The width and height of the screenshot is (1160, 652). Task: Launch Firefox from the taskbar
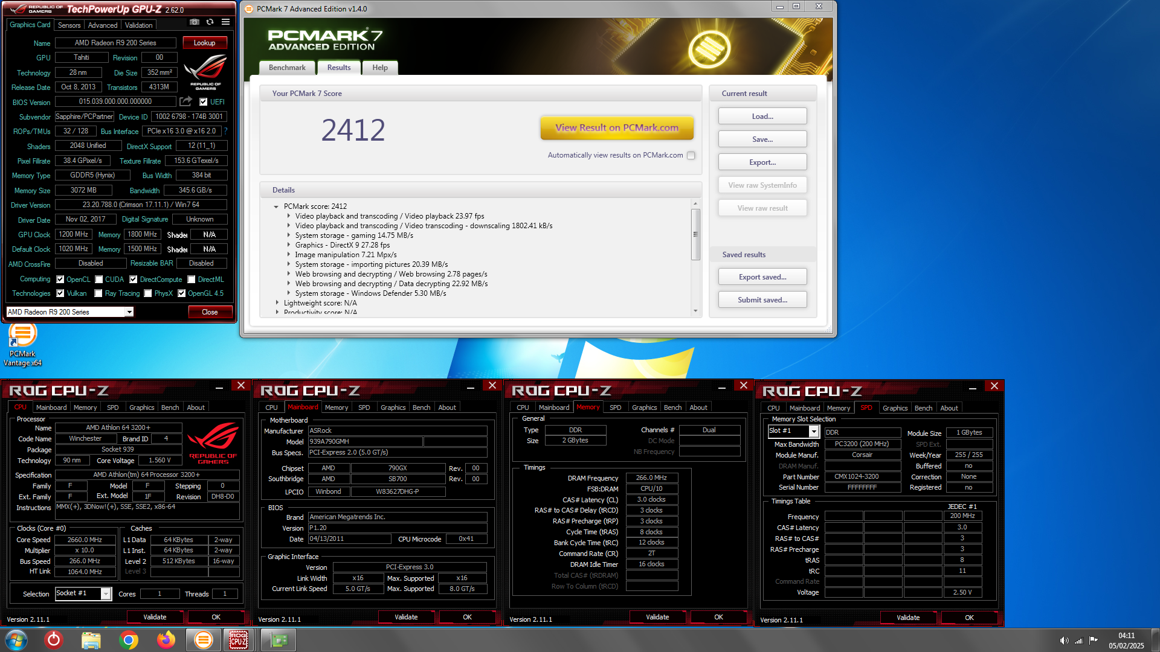(166, 640)
